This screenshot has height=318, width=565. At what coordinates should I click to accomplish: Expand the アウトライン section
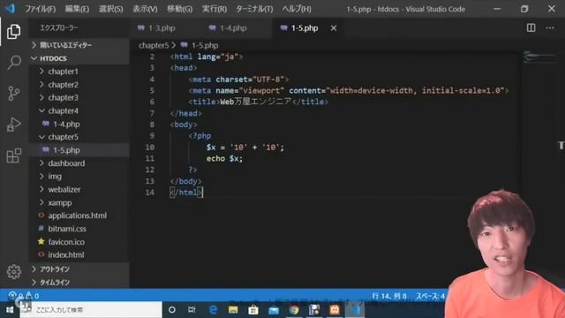pos(79,269)
